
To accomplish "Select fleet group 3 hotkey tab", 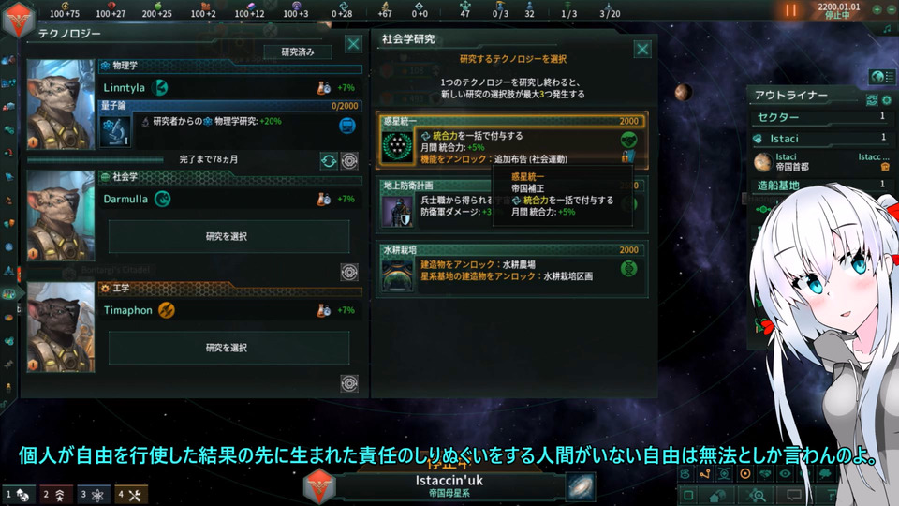I will pos(93,495).
